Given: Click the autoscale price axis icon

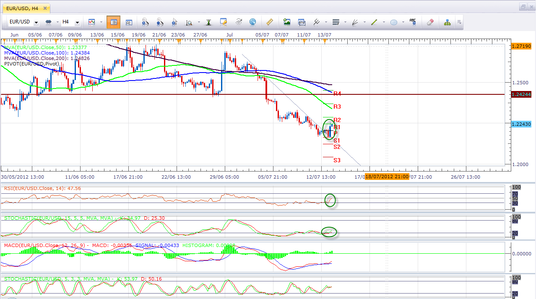Looking at the screenshot, I should tap(208, 22).
